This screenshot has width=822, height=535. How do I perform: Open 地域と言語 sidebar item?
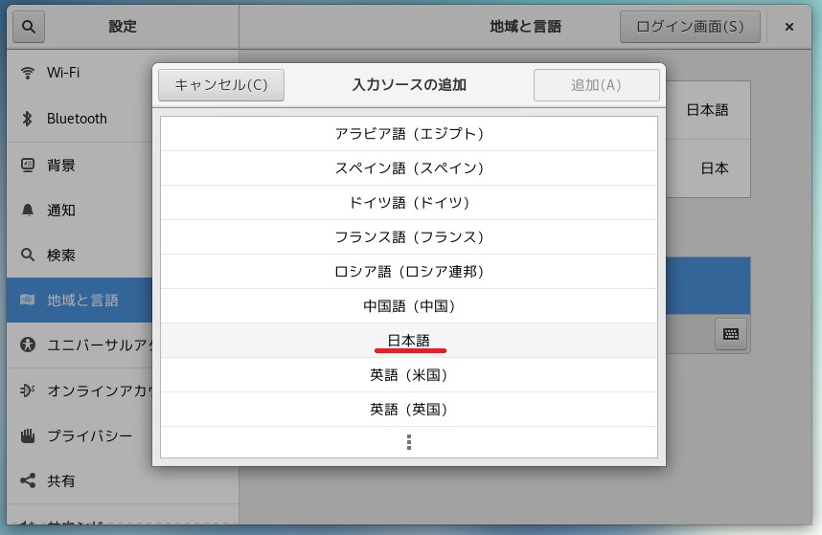point(79,301)
